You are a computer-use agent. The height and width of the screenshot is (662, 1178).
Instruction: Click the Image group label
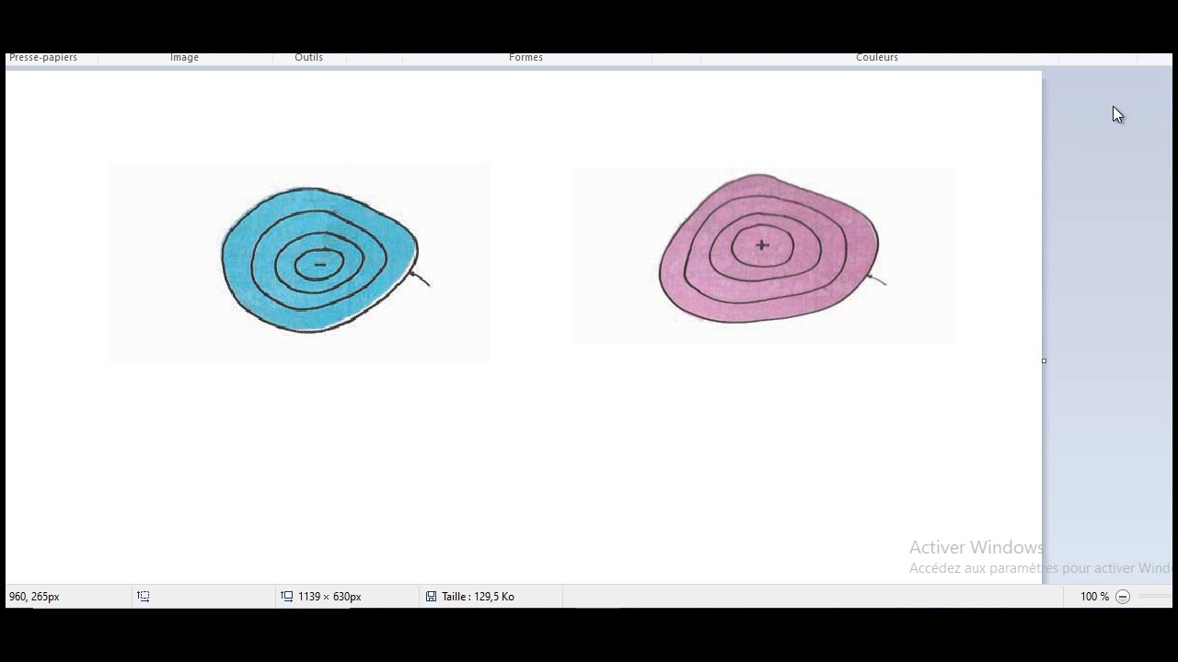click(x=184, y=57)
